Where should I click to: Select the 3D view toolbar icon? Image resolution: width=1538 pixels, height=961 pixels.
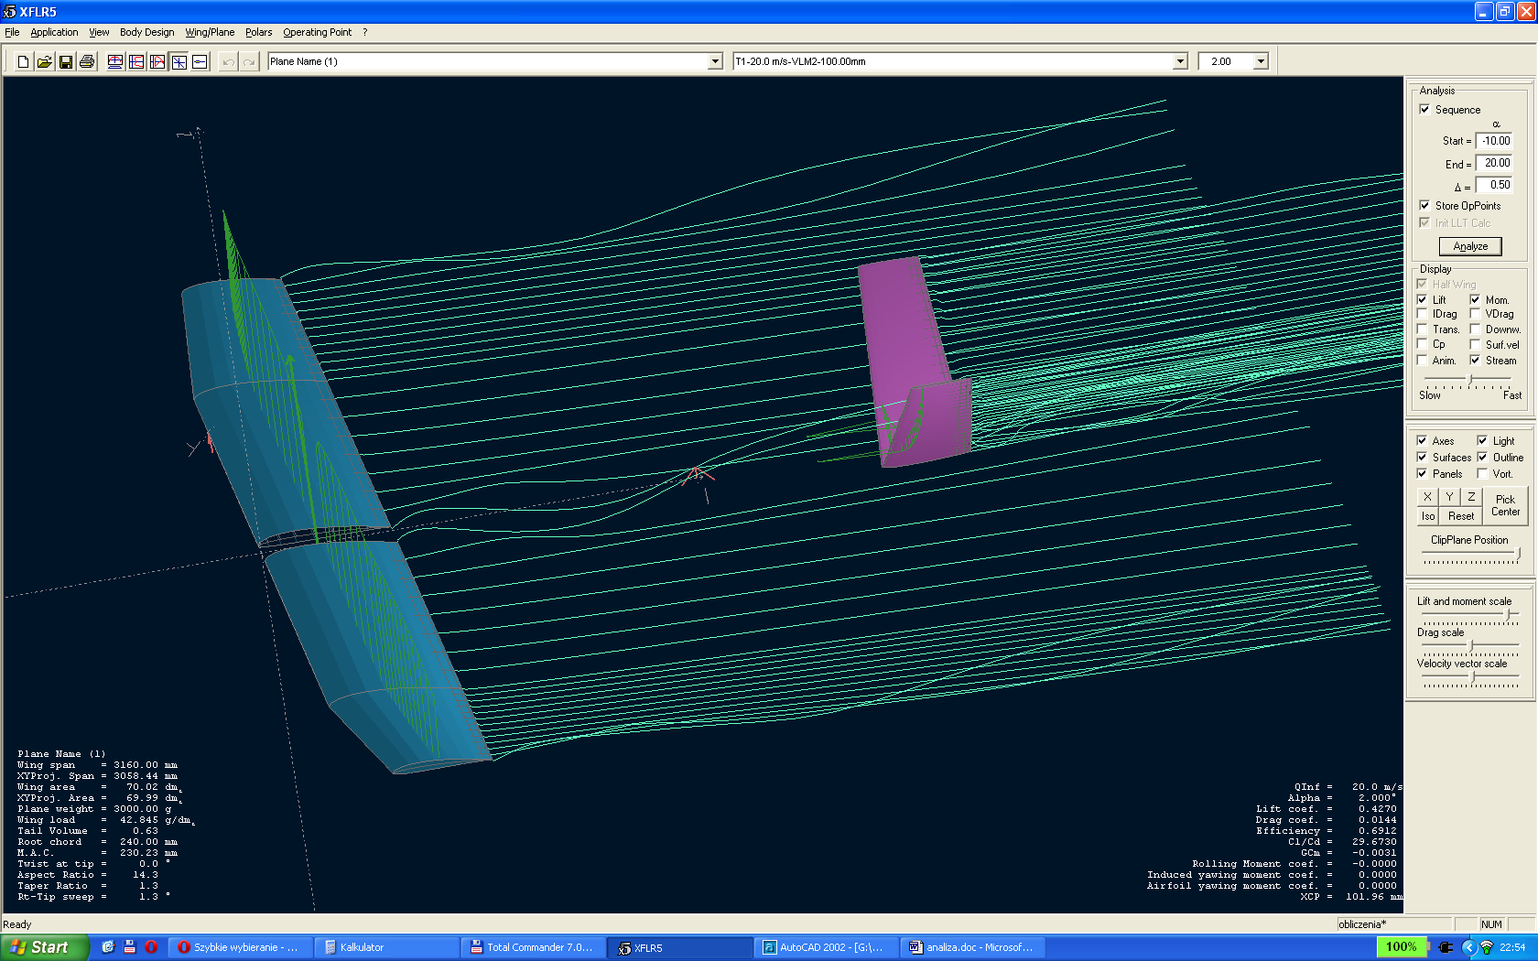click(179, 61)
